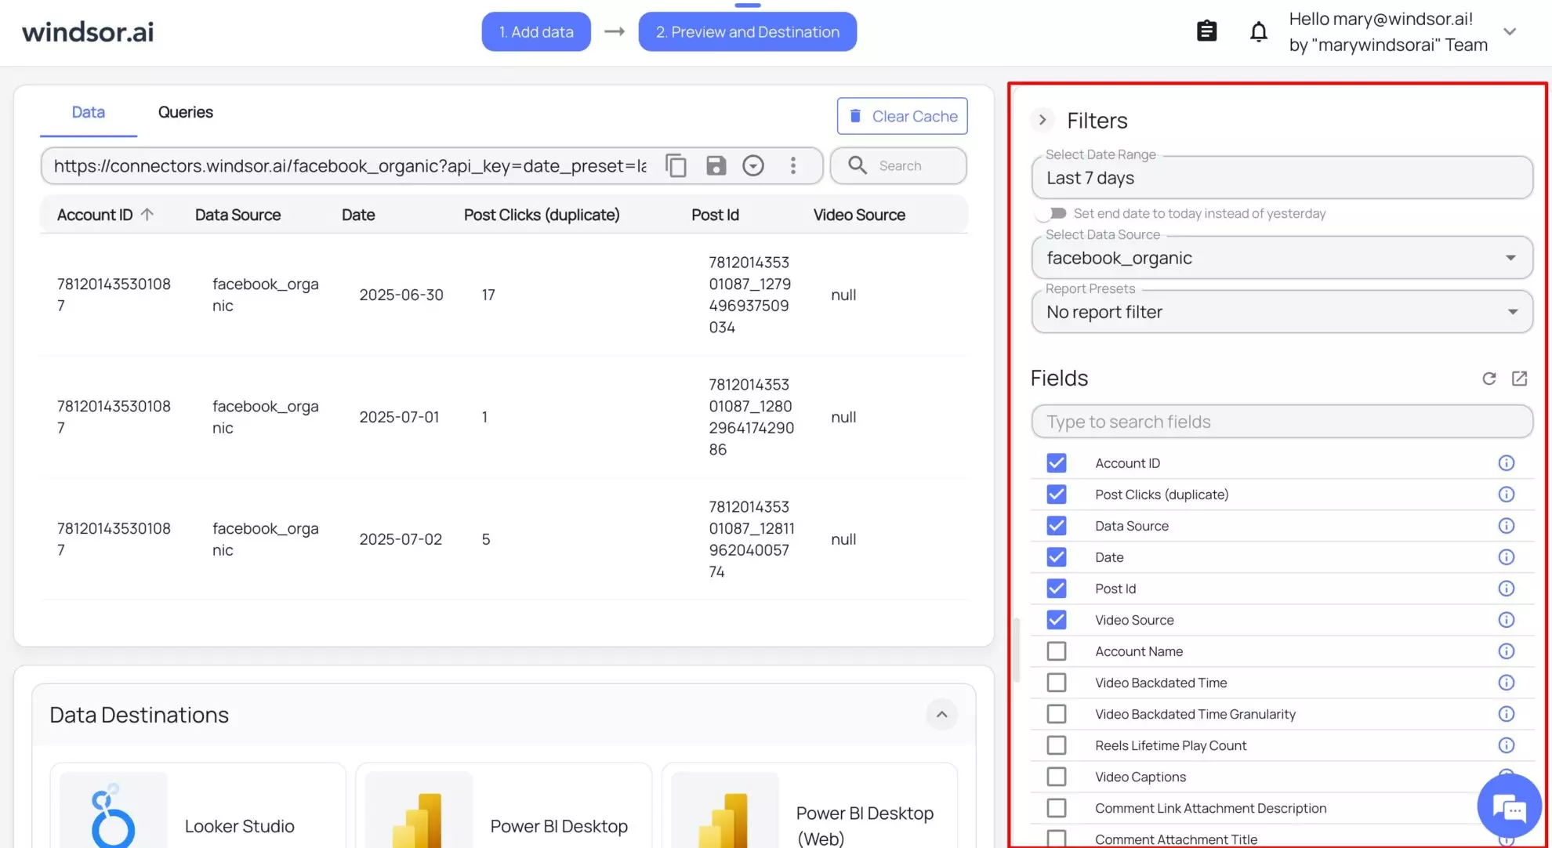
Task: Open the chat support bubble
Action: 1510,806
